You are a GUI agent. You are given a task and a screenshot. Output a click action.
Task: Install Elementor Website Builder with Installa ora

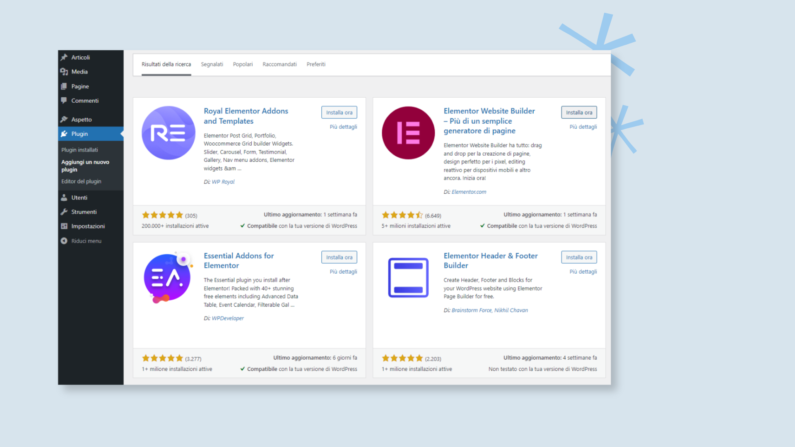tap(579, 113)
